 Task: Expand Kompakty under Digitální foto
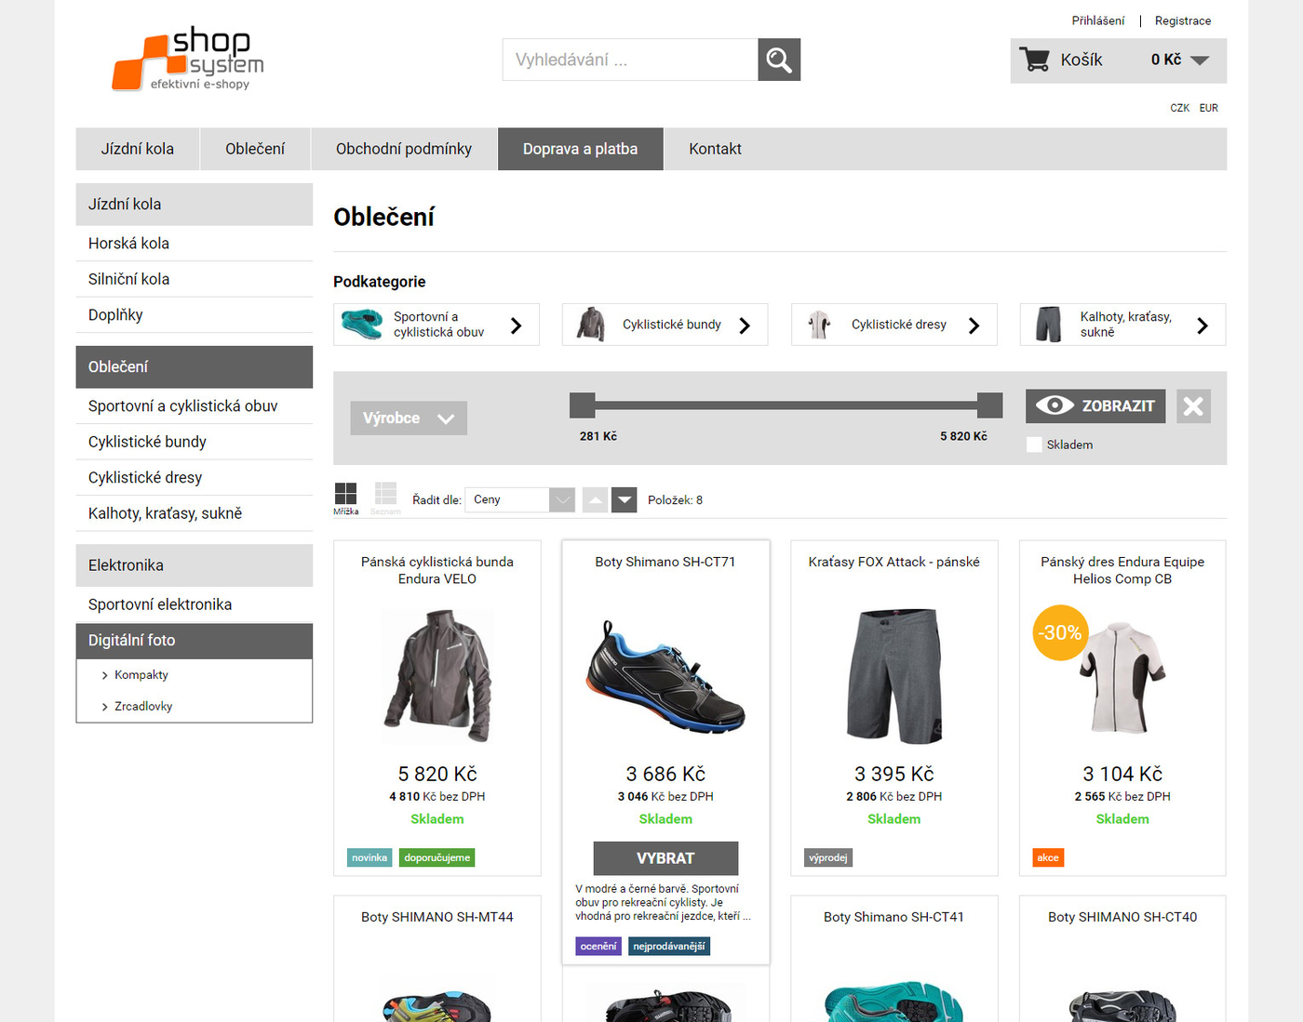click(x=141, y=675)
